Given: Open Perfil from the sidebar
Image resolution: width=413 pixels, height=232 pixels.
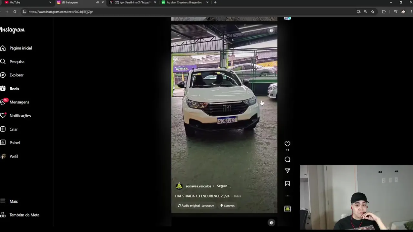Looking at the screenshot, I should (x=9, y=156).
